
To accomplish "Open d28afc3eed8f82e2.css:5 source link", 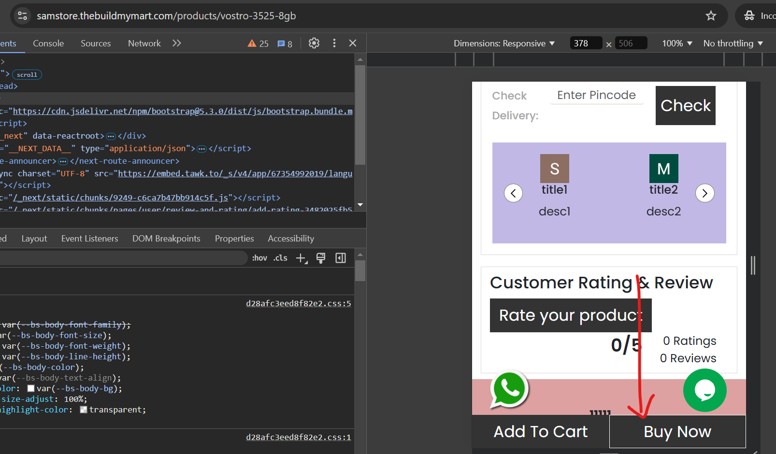I will (299, 303).
